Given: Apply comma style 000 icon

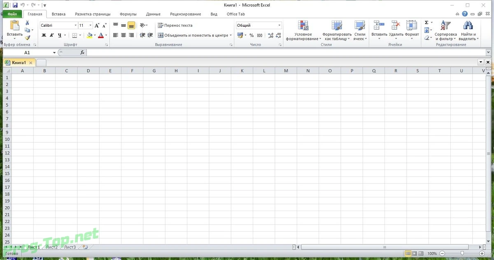Looking at the screenshot, I should (x=260, y=35).
